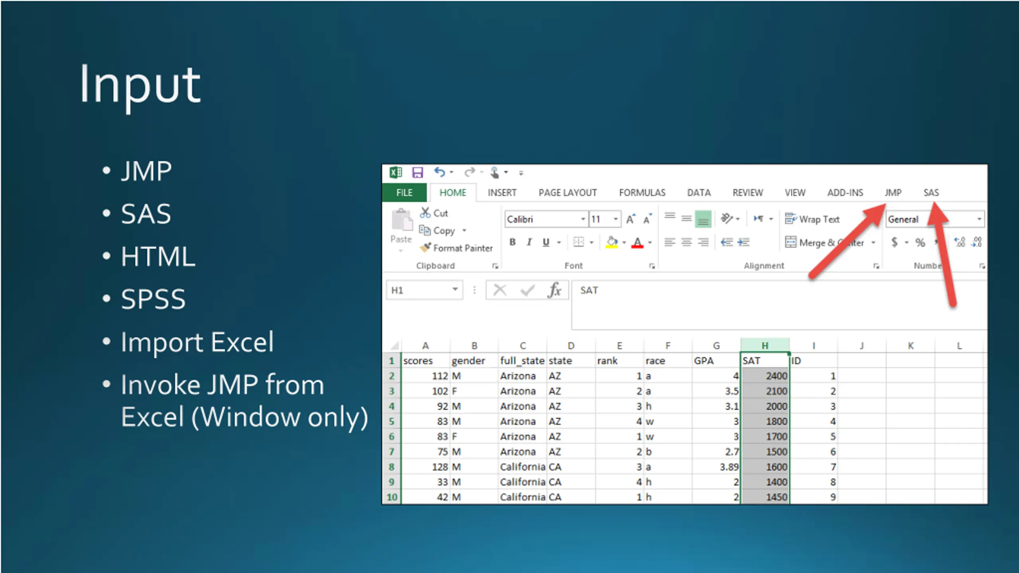Toggle Bottom Align (highlighted)

703,219
